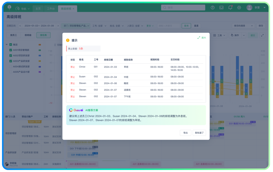Image resolution: width=273 pixels, height=172 pixels.
Task: Click 我知道了 to dismiss dialog
Action: 199,133
